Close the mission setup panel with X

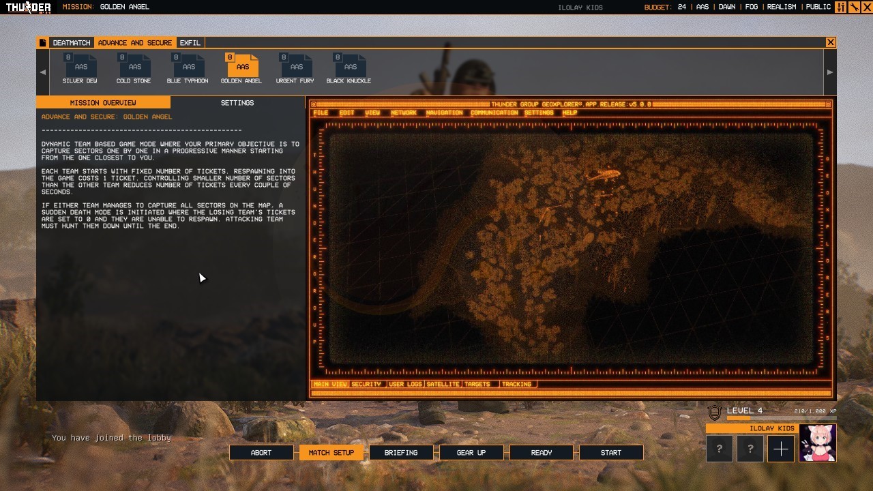pos(830,42)
